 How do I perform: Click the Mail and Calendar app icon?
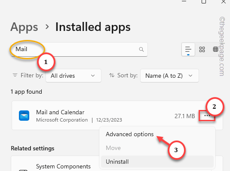[x=24, y=116]
